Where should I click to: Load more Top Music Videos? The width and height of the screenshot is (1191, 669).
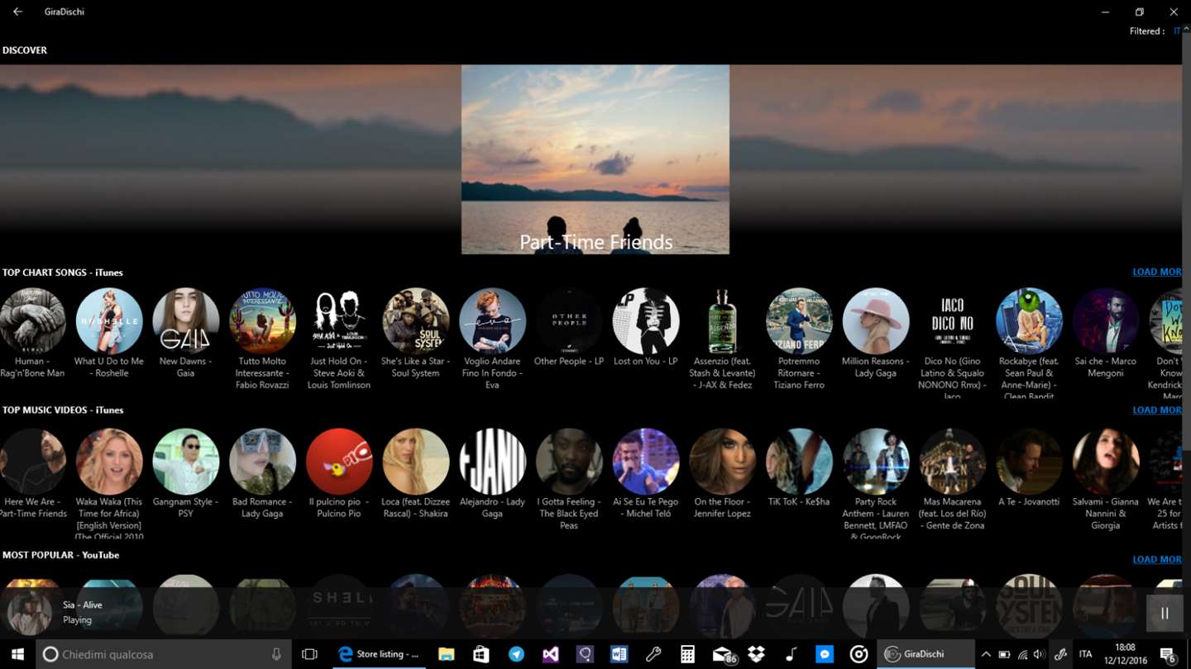[1156, 410]
